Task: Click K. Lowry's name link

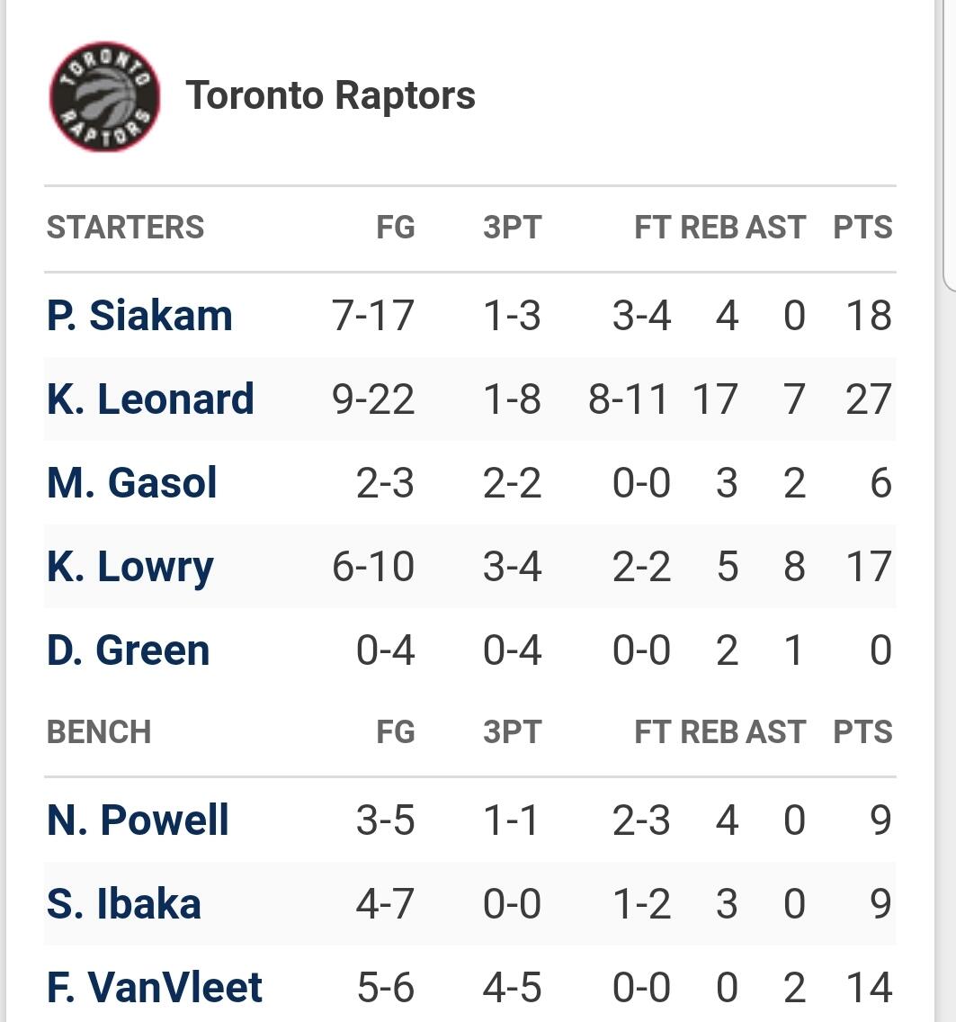Action: pyautogui.click(x=130, y=567)
